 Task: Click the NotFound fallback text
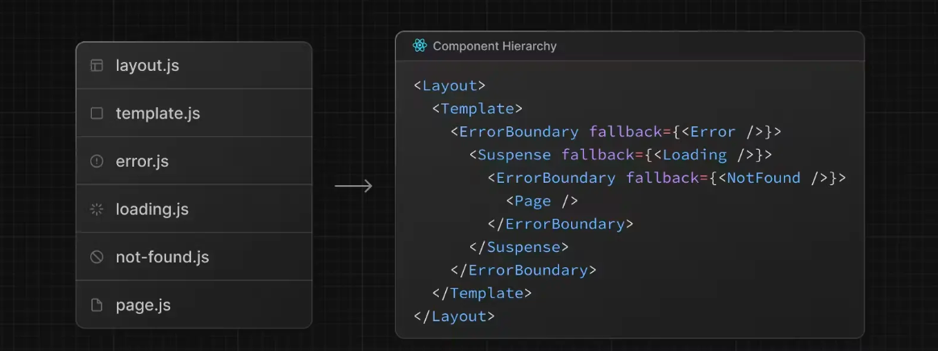point(763,178)
